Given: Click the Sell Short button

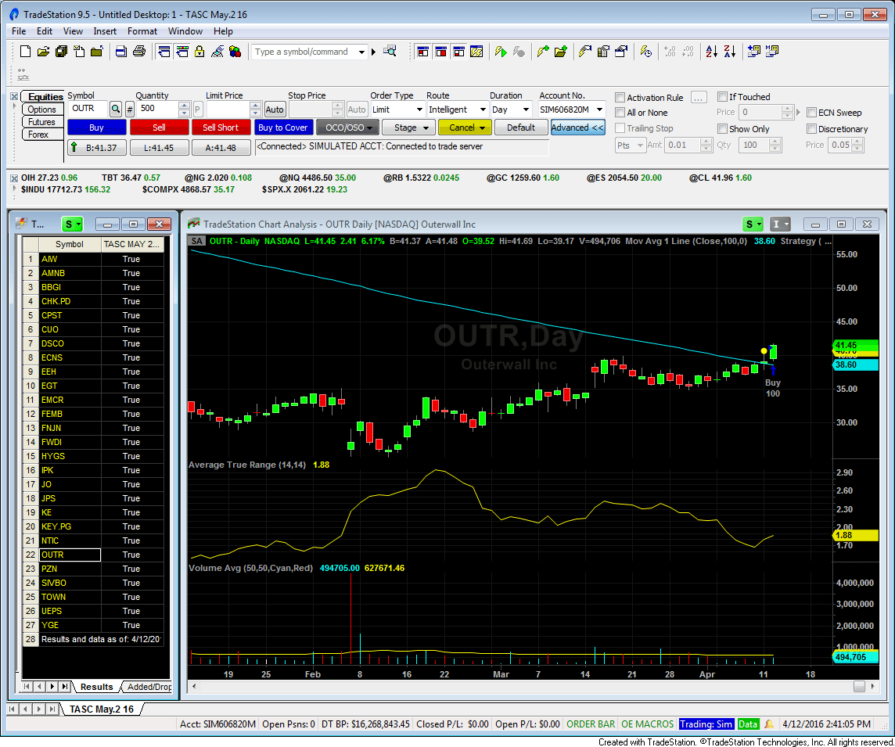Looking at the screenshot, I should click(x=221, y=127).
